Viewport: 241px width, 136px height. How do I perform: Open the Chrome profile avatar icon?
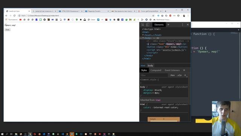tap(184, 15)
